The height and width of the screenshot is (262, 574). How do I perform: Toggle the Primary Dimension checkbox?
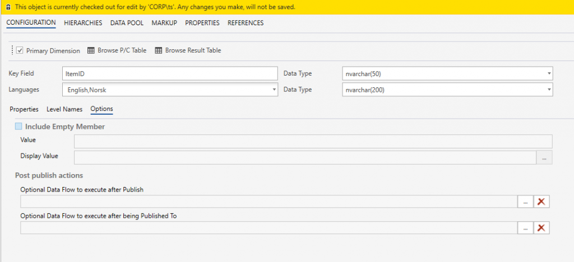(20, 50)
